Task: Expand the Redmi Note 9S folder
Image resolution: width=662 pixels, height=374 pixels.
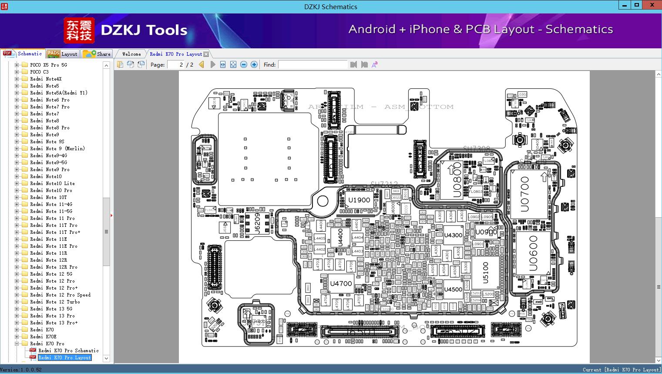Action: [17, 142]
